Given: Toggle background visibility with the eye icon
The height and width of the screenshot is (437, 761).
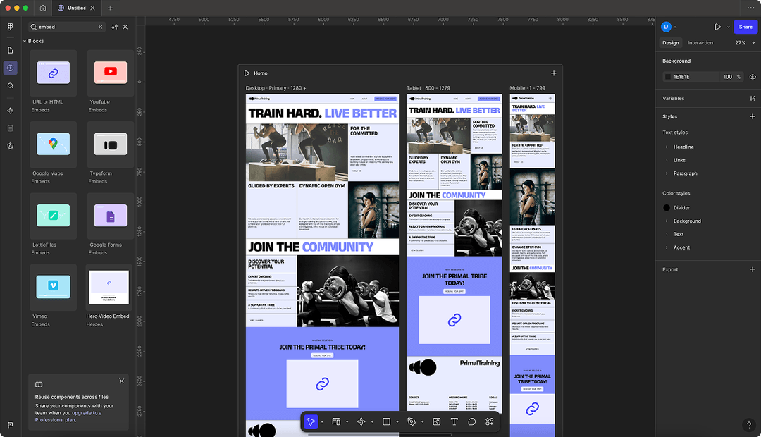Looking at the screenshot, I should (x=752, y=76).
